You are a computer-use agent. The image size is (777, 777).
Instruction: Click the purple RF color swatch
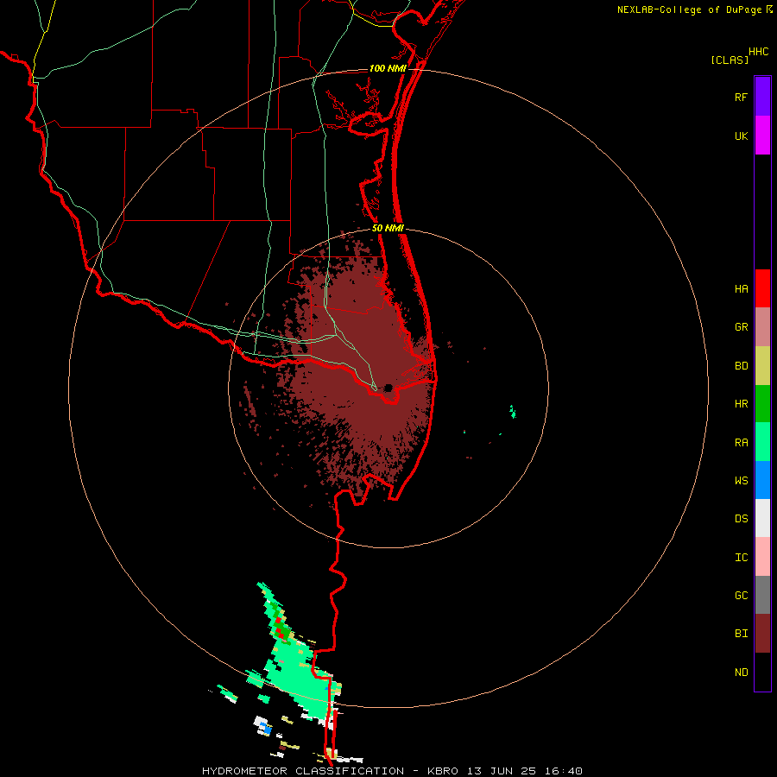pos(762,97)
